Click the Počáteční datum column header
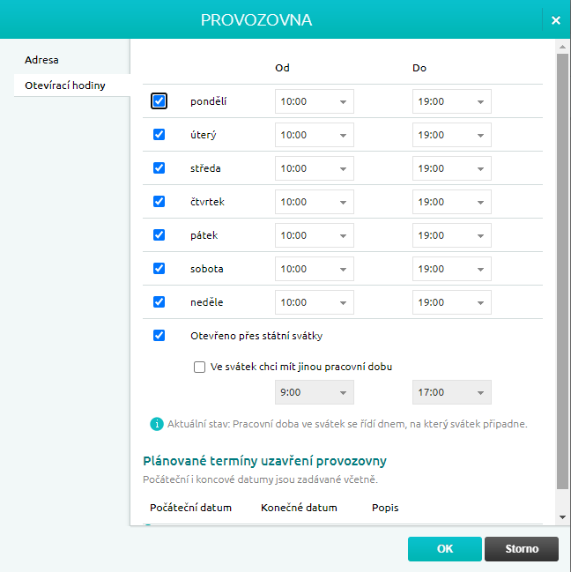 pos(190,509)
